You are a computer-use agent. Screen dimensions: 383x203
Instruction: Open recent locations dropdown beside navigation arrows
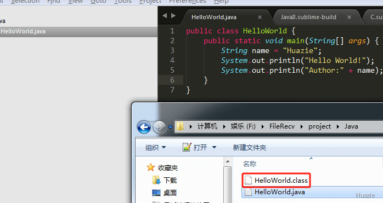point(171,127)
